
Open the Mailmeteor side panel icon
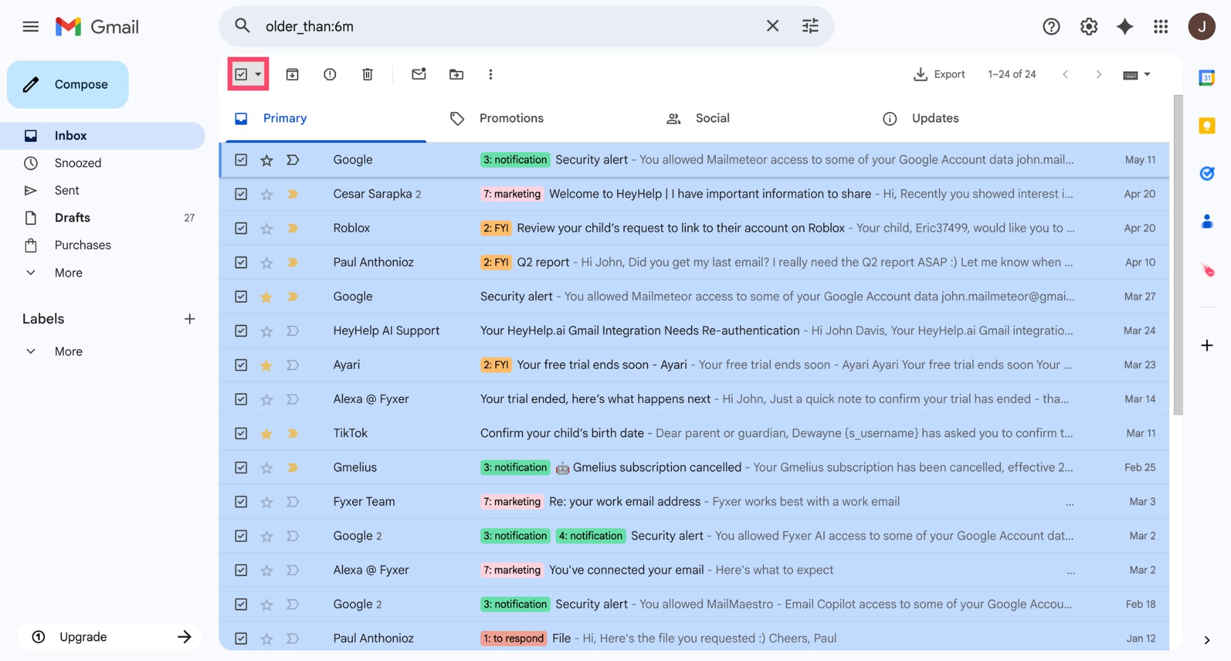pyautogui.click(x=1208, y=270)
